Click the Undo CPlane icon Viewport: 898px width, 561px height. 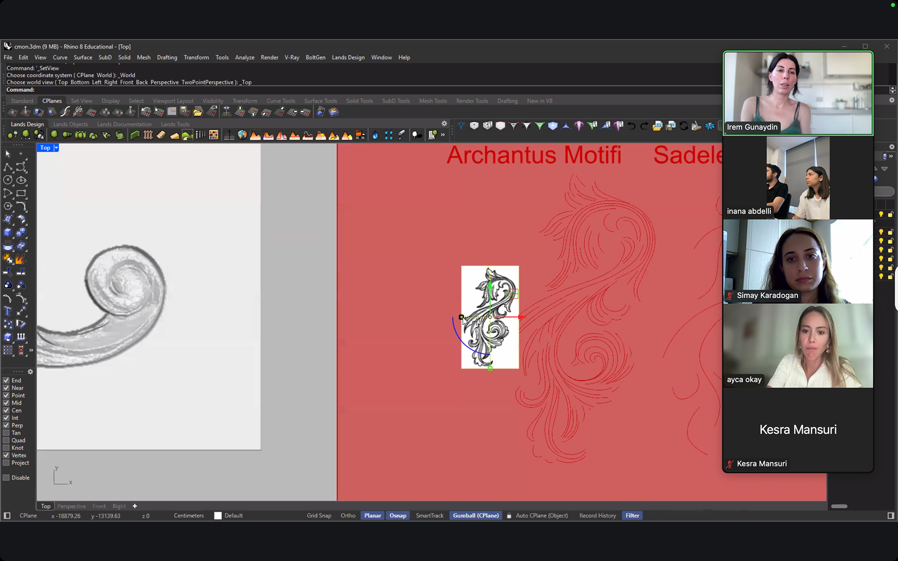(146, 112)
